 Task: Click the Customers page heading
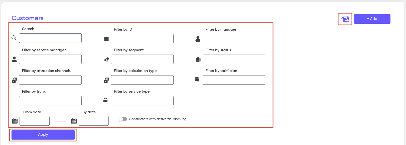pos(28,18)
